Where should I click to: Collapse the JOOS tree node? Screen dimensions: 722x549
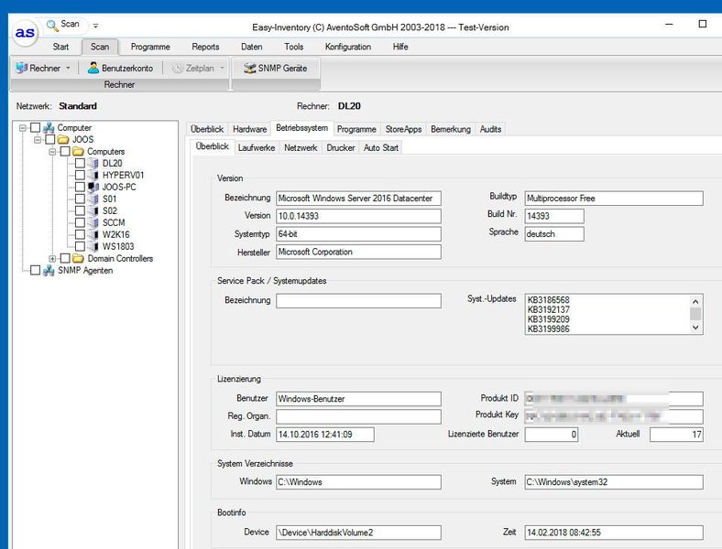[x=38, y=139]
